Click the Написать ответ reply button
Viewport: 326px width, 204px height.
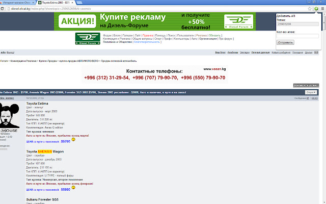[x=306, y=85]
